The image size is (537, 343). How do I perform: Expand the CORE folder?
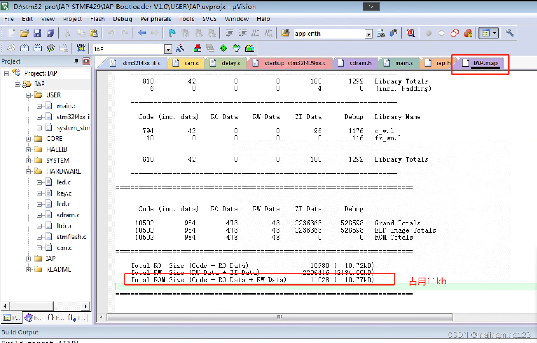27,139
